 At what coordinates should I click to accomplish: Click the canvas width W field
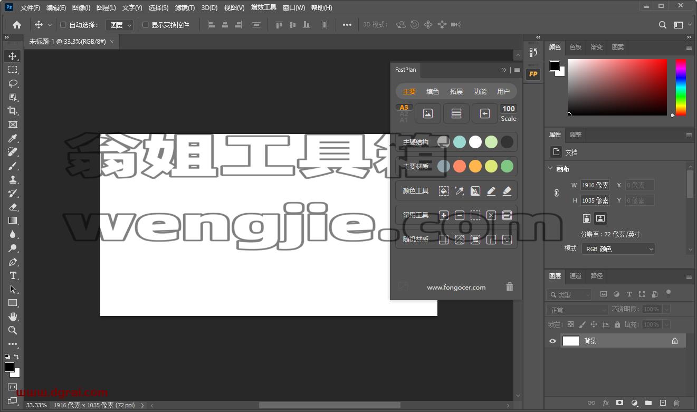tap(595, 185)
